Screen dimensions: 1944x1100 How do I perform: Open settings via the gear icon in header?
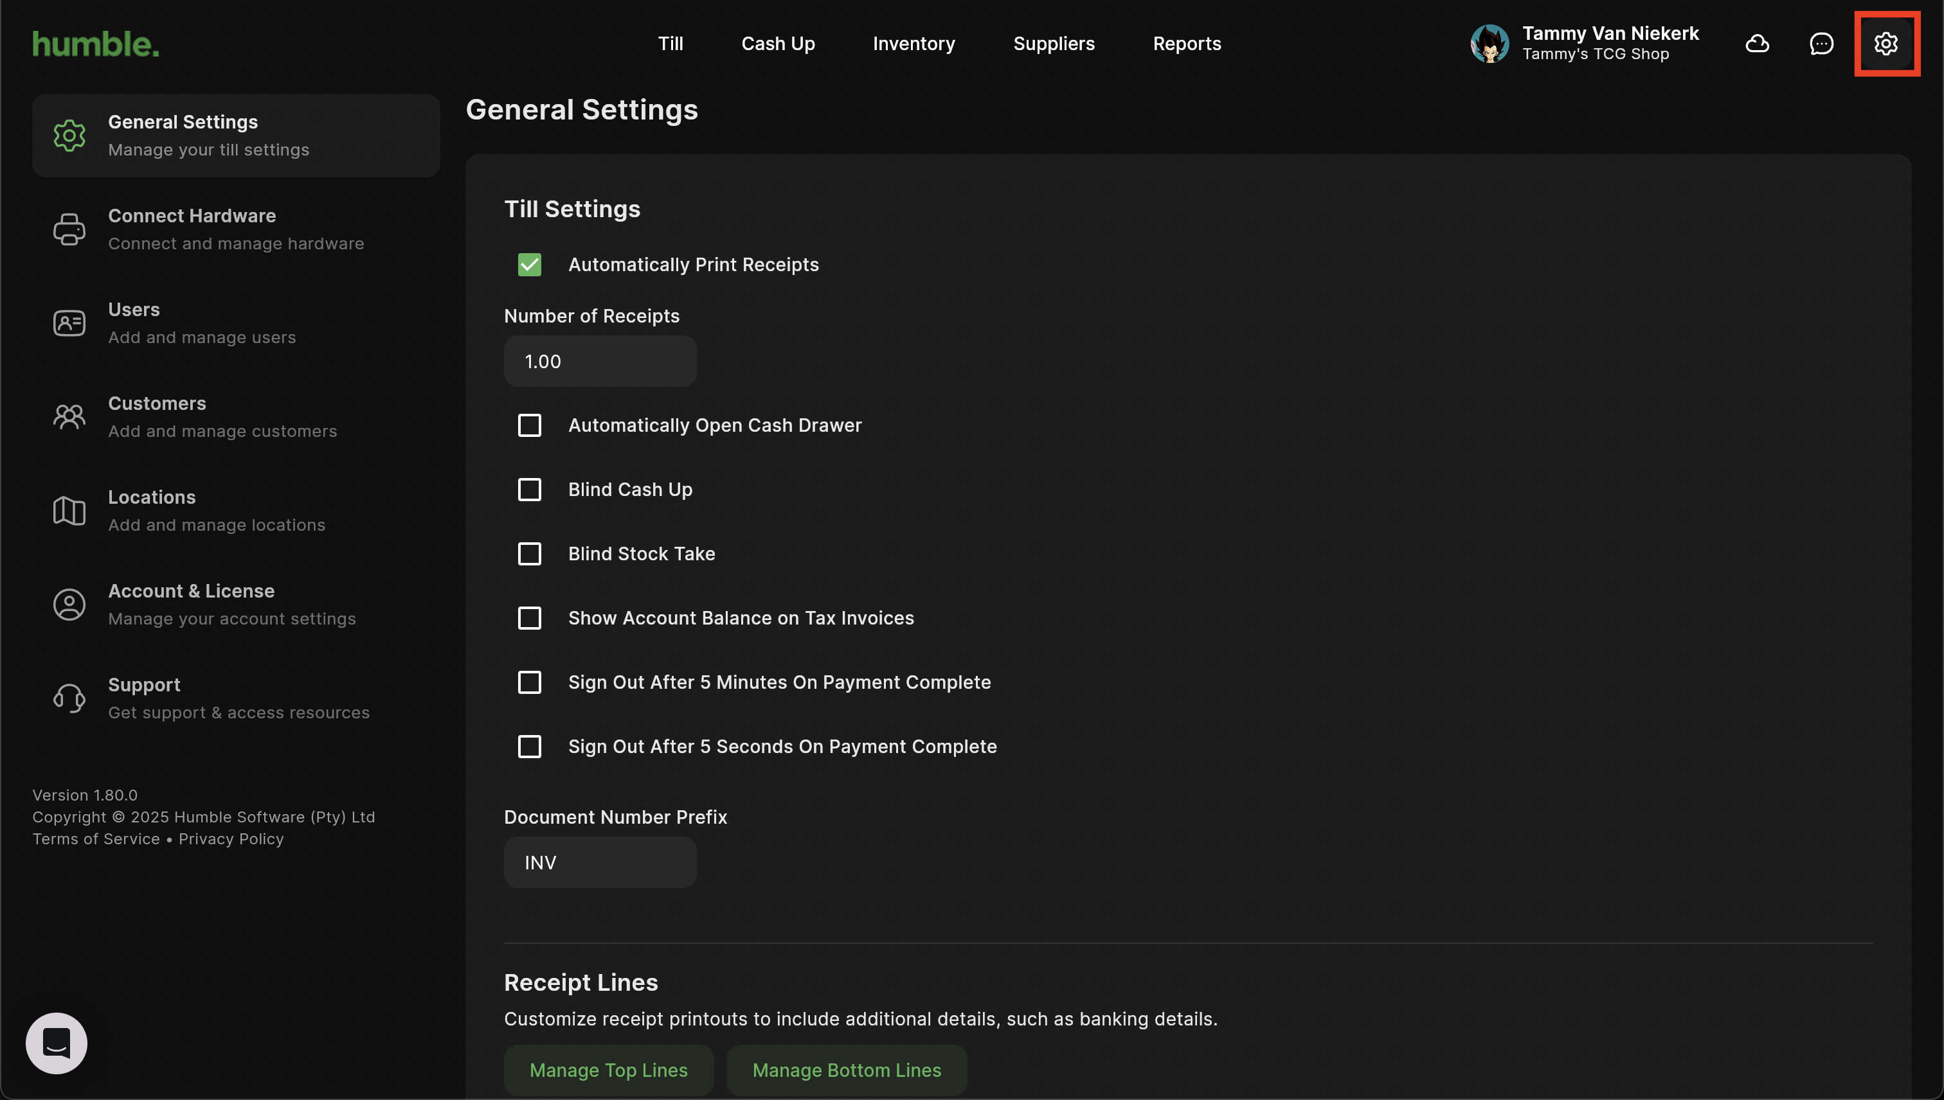point(1885,44)
